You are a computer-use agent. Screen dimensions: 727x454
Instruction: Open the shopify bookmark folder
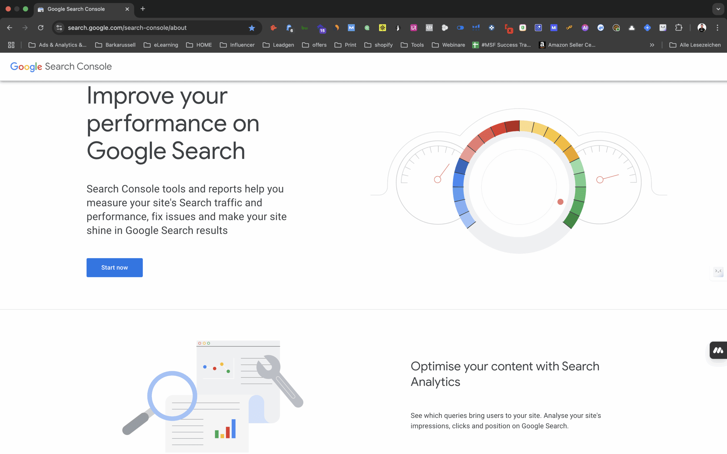379,45
